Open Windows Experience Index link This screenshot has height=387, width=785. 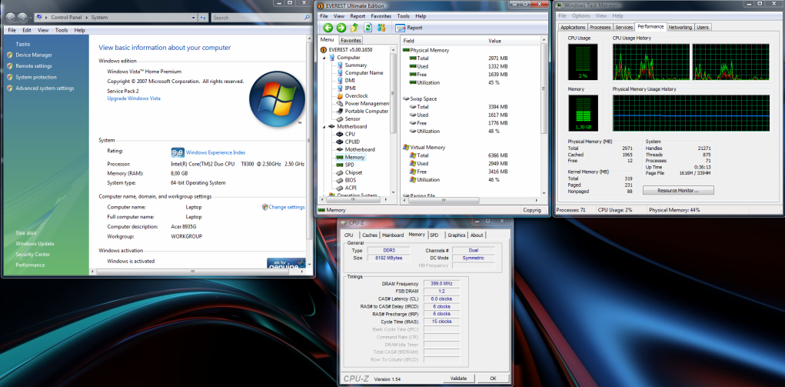(x=215, y=152)
